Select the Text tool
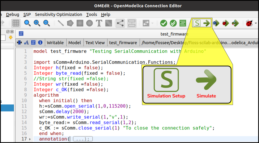This screenshot has height=143, width=259. point(99,23)
